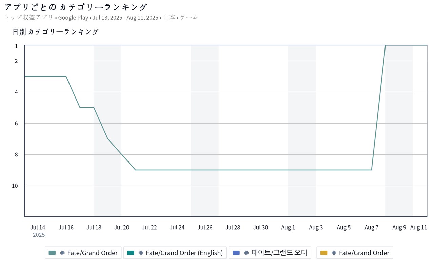
Task: Click the 日別 カテゴリーランキング chart heading
Action: tap(55, 32)
